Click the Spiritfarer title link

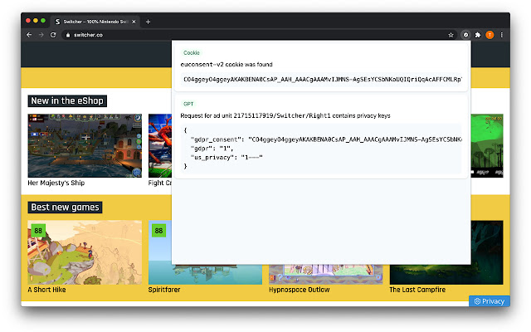[164, 290]
